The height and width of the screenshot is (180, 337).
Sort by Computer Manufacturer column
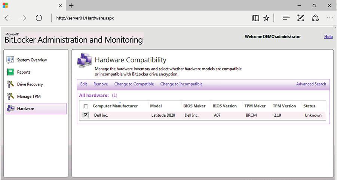pos(115,106)
